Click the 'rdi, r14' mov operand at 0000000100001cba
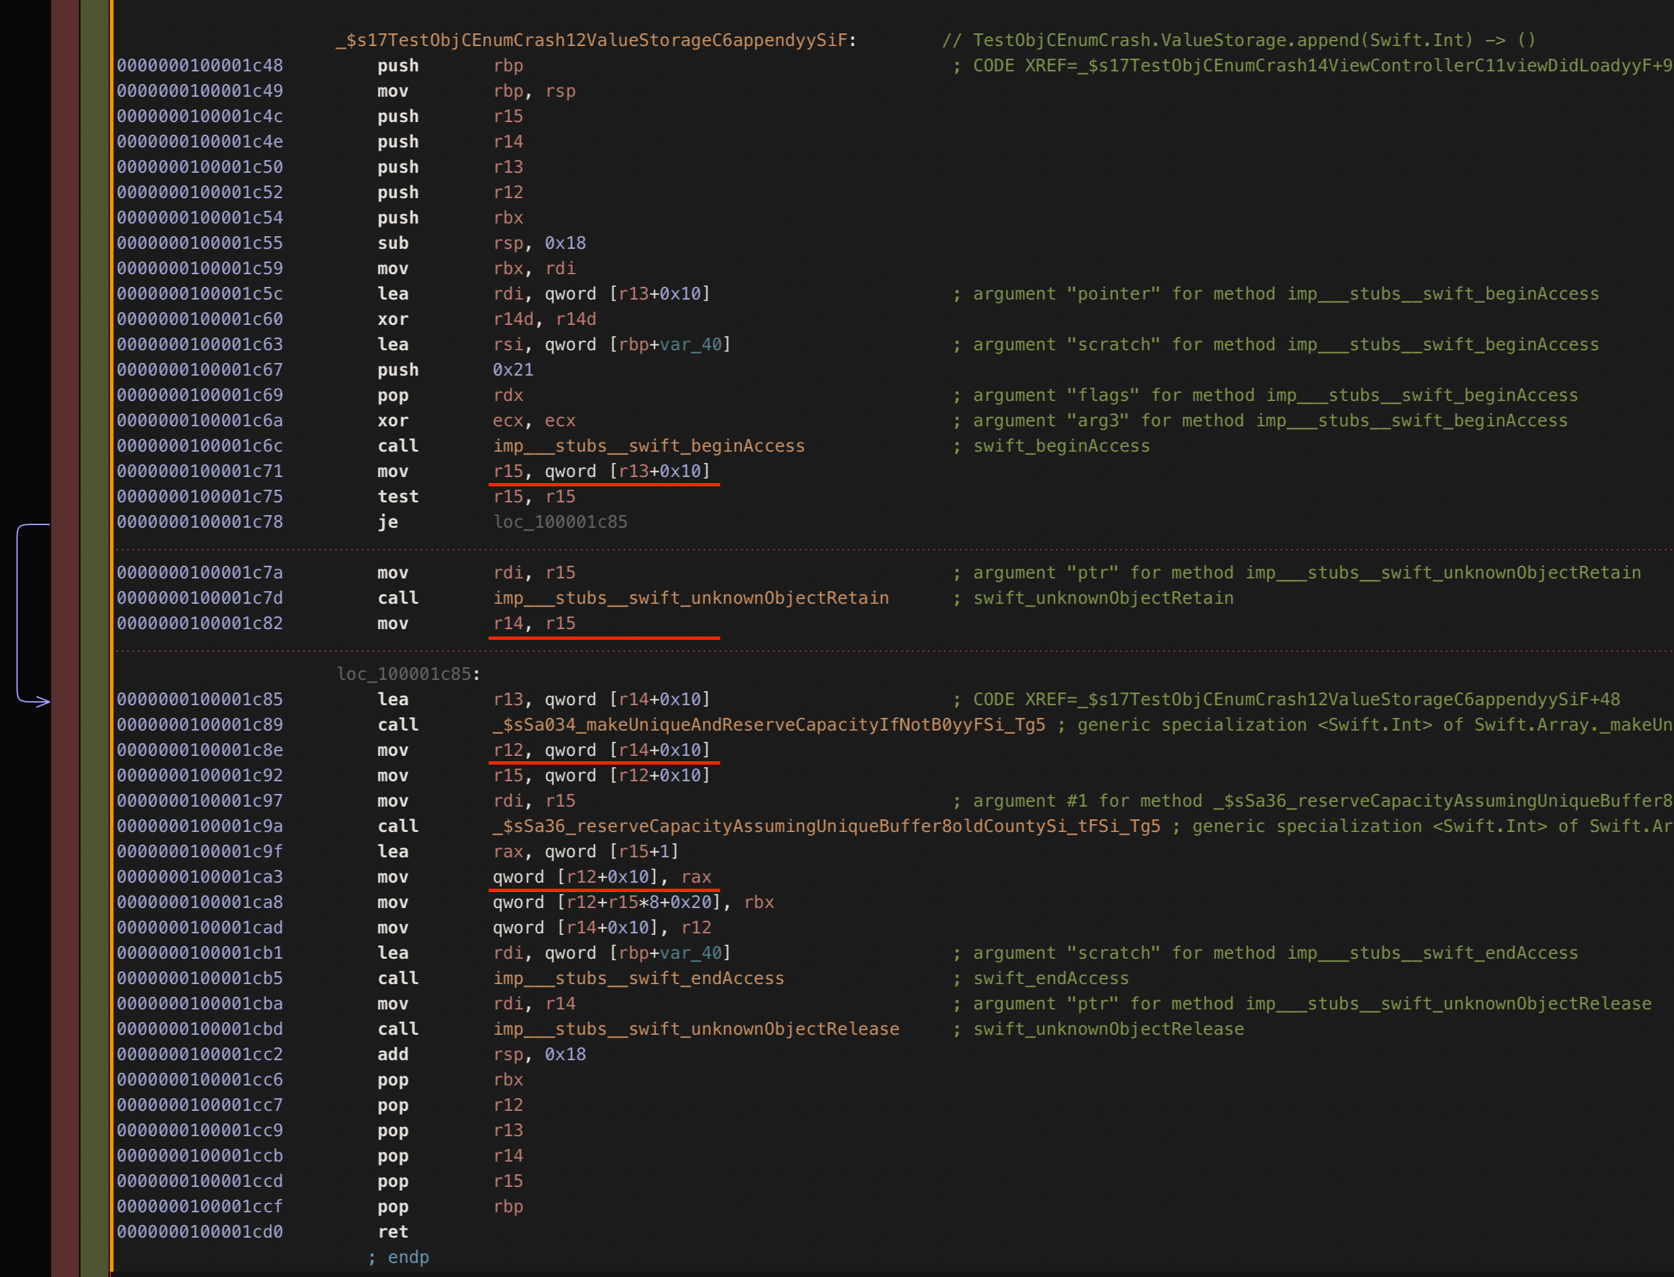 pos(535,1003)
